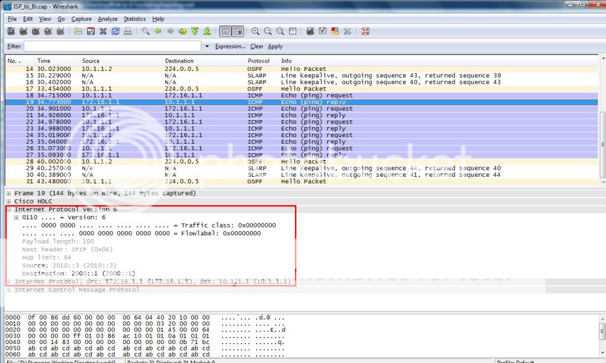Screen dimensions: 606x363
Task: Find a packet magnifier icon
Action: pos(146,31)
